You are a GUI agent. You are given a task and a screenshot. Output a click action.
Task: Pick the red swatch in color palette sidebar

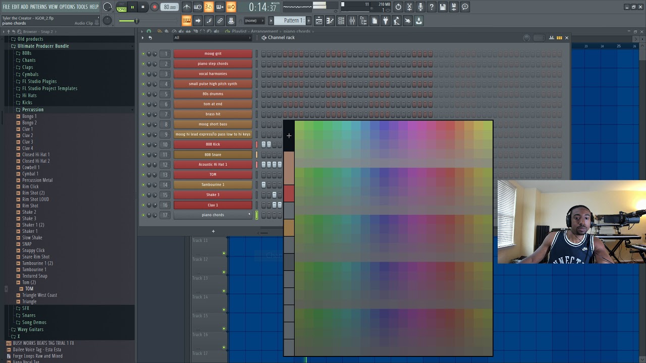tap(289, 194)
